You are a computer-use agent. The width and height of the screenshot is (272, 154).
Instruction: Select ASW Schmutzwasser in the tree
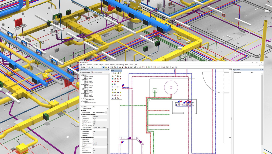click(x=91, y=103)
